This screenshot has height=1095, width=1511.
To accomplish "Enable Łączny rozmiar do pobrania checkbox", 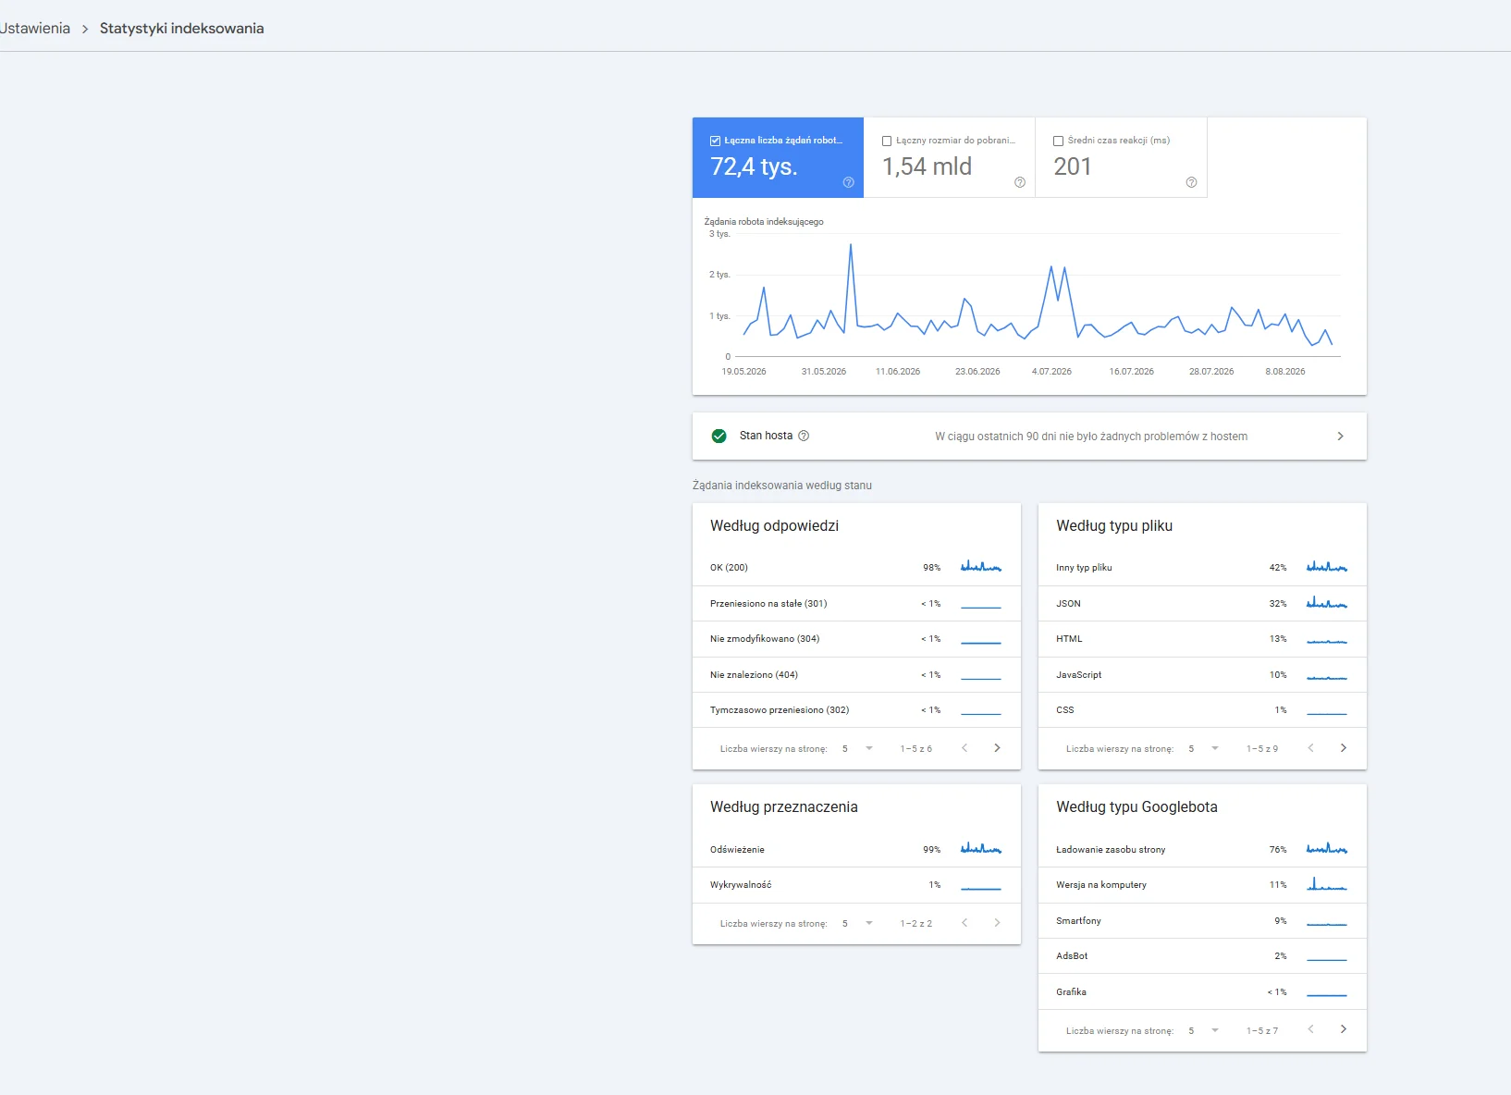I will [x=887, y=141].
